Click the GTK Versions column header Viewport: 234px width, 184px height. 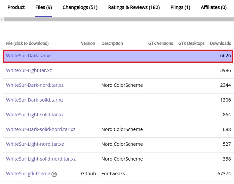161,43
